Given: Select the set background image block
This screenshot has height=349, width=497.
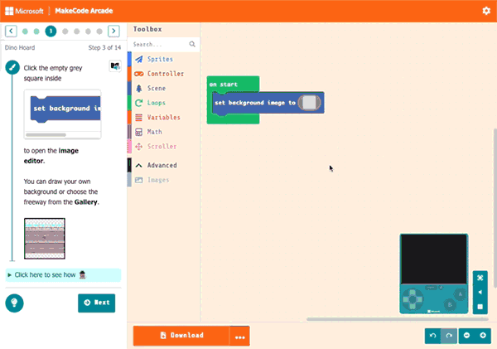Looking at the screenshot, I should pyautogui.click(x=255, y=103).
